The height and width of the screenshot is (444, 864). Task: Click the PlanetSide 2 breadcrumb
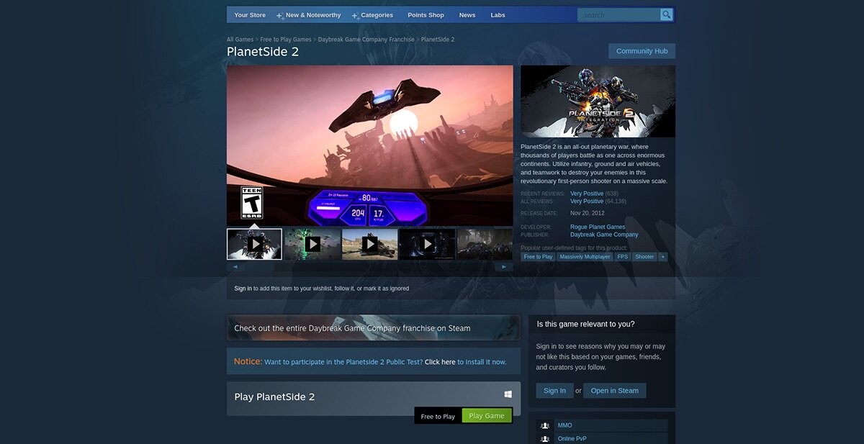point(438,40)
